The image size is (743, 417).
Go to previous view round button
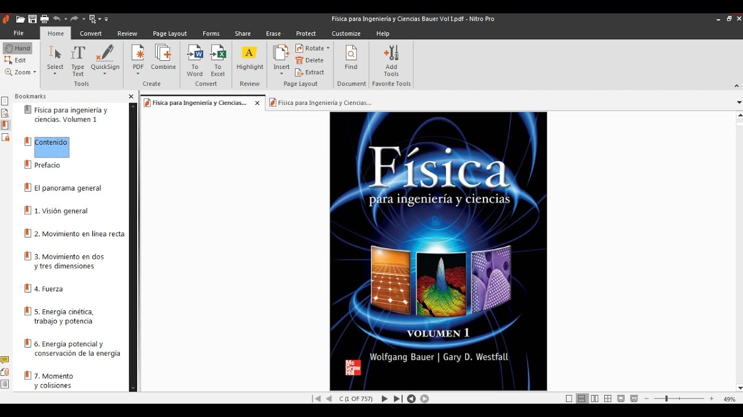(x=412, y=399)
